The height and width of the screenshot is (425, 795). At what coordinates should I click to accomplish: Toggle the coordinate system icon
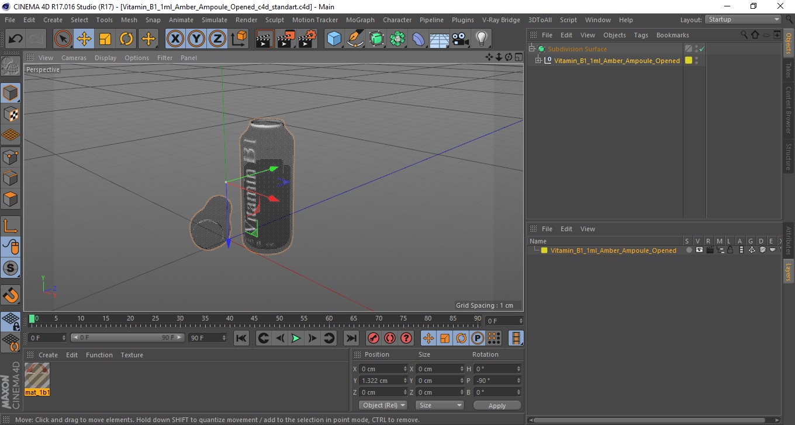pos(238,39)
